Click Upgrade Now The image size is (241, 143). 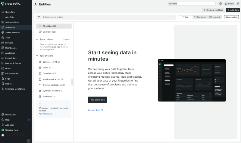coord(11,130)
